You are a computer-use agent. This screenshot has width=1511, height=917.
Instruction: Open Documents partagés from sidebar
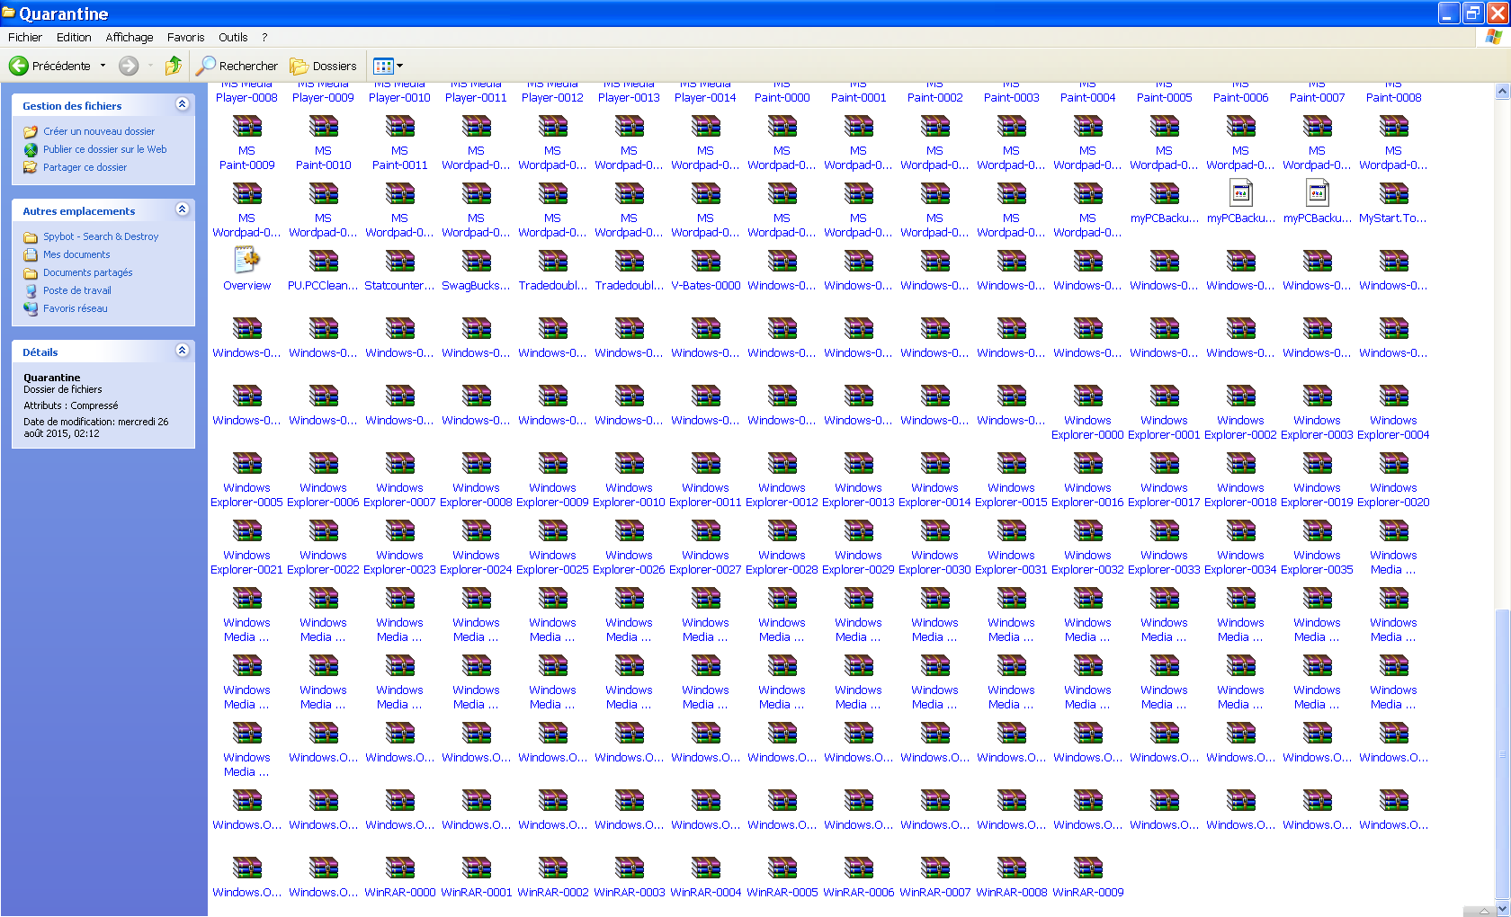pos(88,272)
